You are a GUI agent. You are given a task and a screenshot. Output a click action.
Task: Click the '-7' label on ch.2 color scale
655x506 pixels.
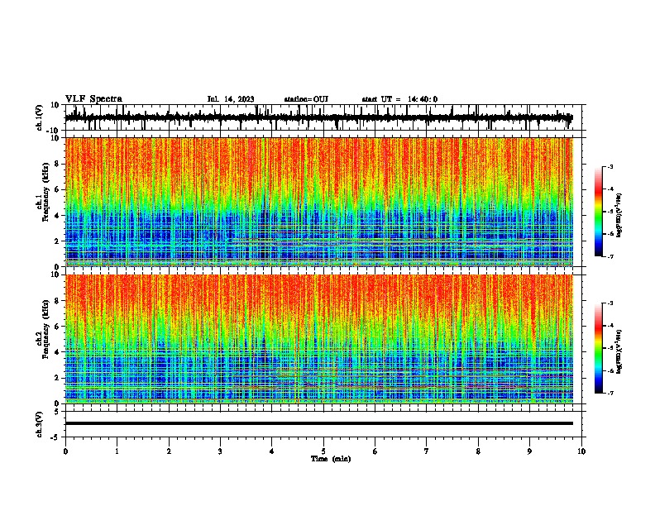coord(610,394)
